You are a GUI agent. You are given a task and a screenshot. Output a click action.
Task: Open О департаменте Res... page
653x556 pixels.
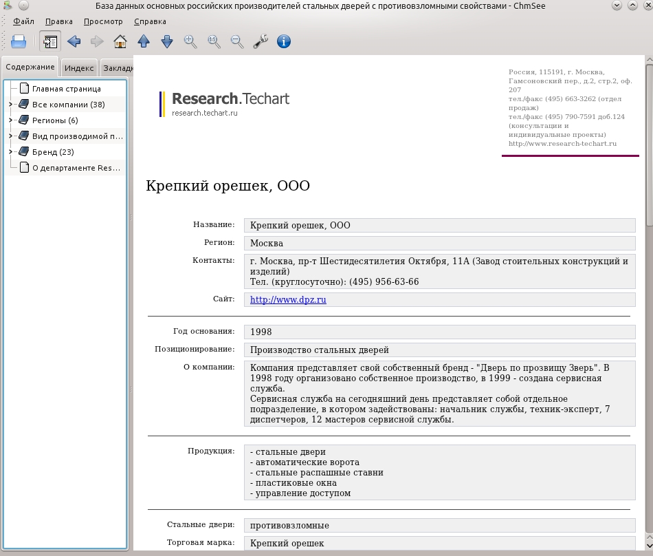[x=76, y=168]
